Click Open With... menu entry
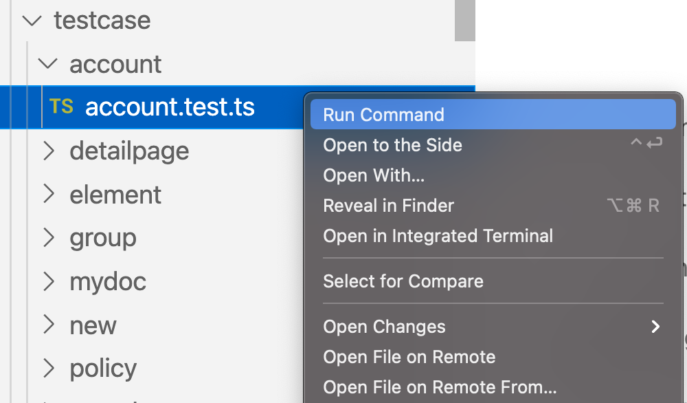Screen dimensions: 687x403 pos(374,175)
